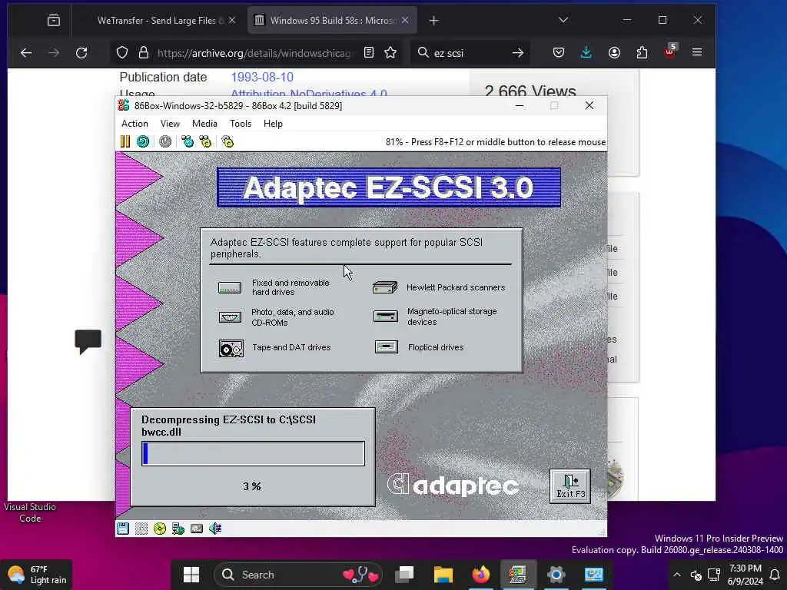The height and width of the screenshot is (590, 787).
Task: Open the Firefox hamburger application menu
Action: point(697,53)
